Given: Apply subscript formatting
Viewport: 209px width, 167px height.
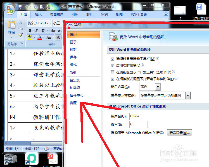Looking at the screenshot, I should pyautogui.click(x=60, y=31).
